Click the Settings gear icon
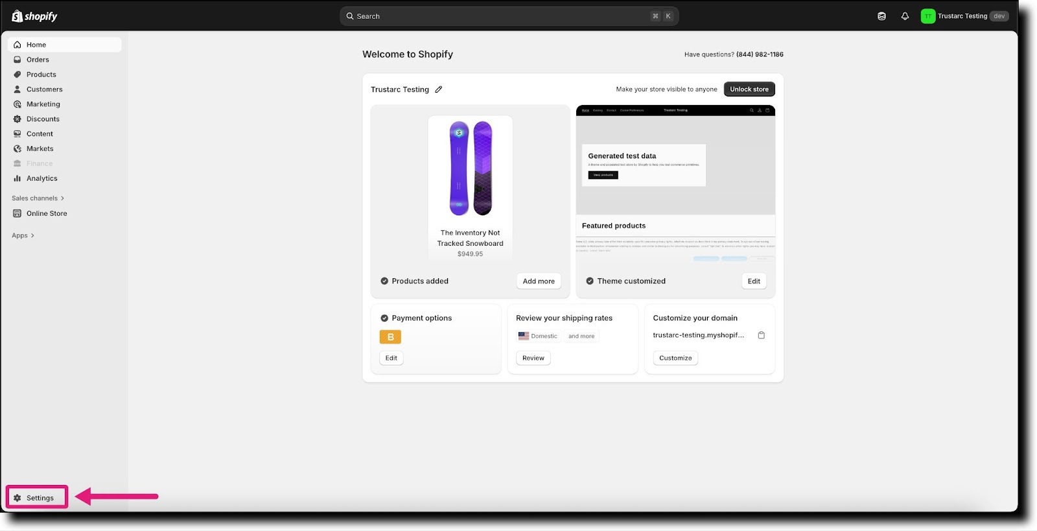The width and height of the screenshot is (1037, 531). click(17, 498)
